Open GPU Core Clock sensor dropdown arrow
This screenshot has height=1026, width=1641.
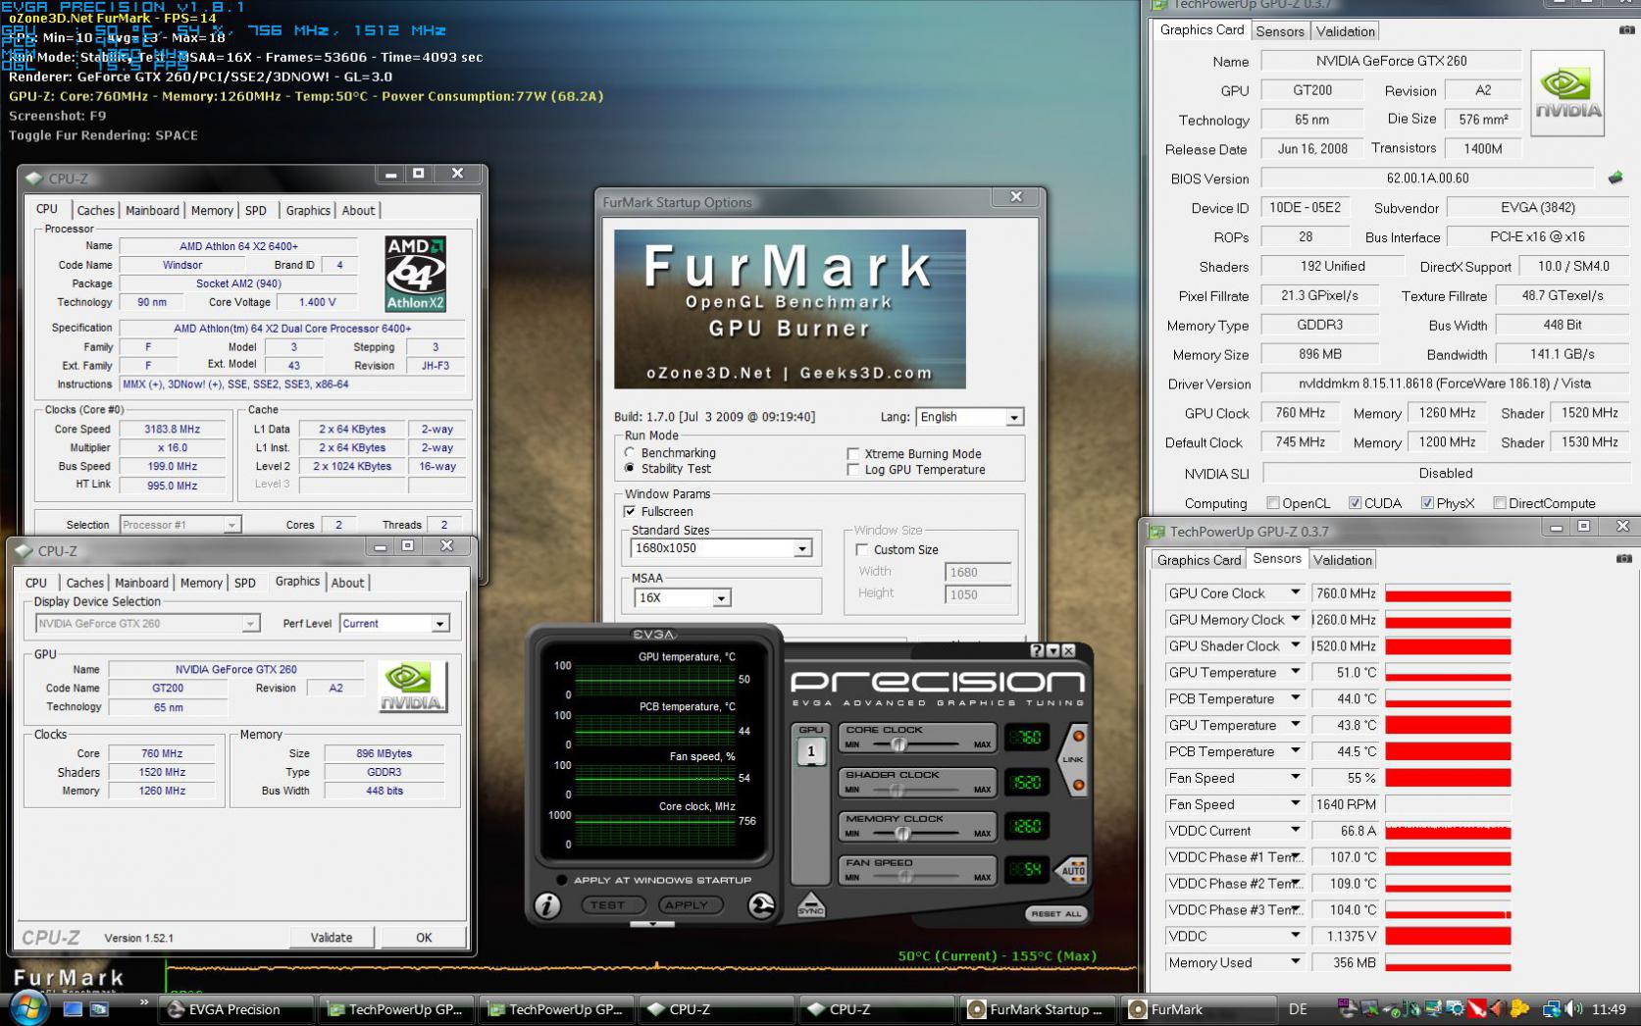coord(1295,592)
